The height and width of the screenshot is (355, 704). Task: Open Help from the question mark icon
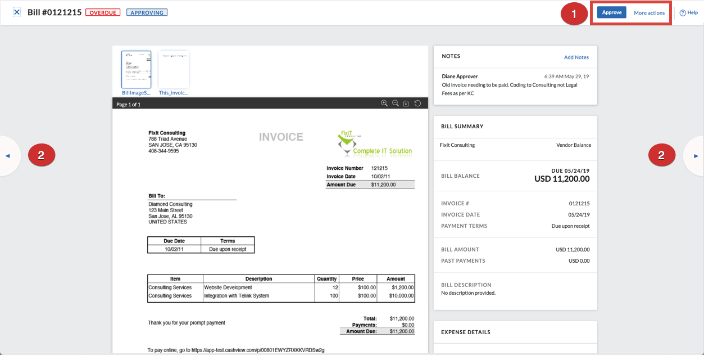click(688, 13)
